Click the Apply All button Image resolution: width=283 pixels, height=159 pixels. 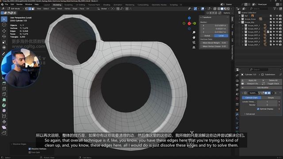click(x=251, y=80)
